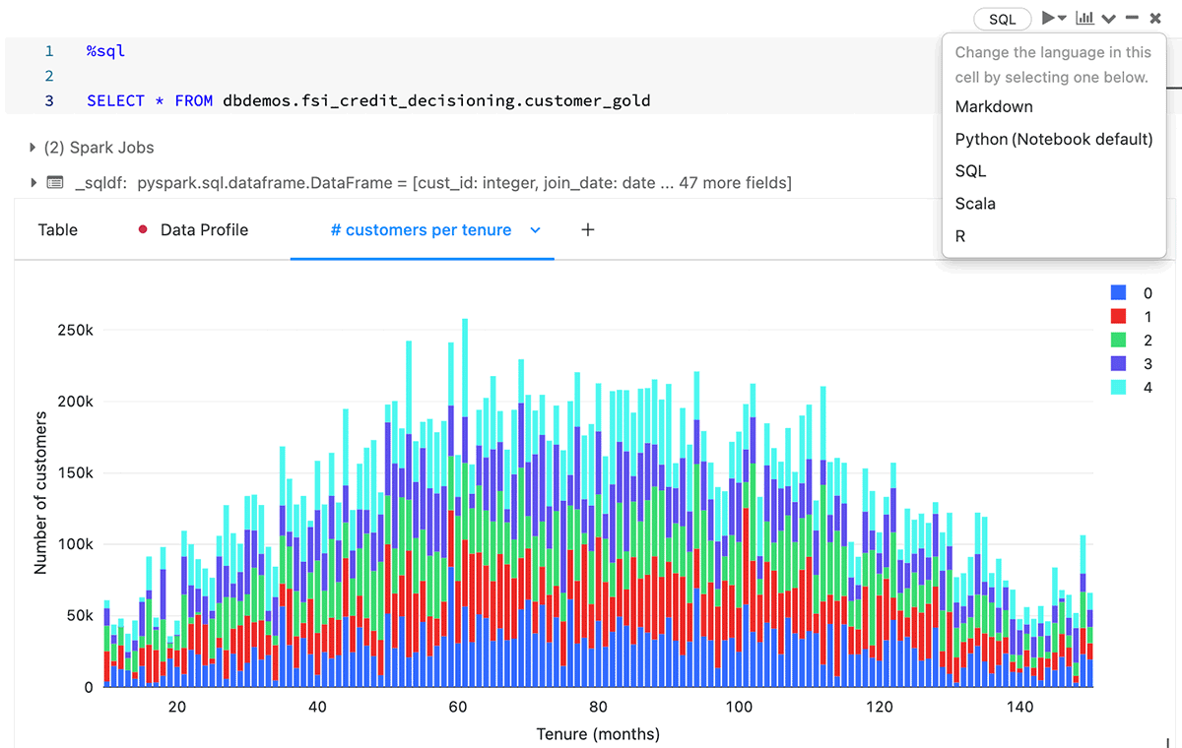Open the Data Profile tab
The width and height of the screenshot is (1182, 748).
[x=204, y=229]
